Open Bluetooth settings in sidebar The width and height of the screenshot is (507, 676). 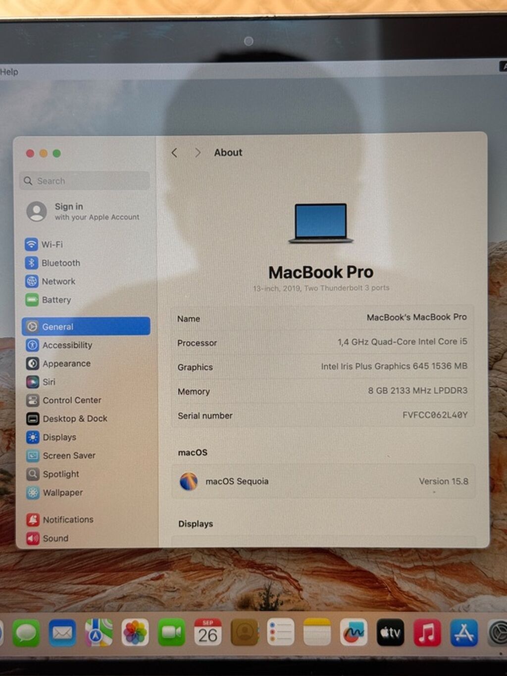[53, 263]
